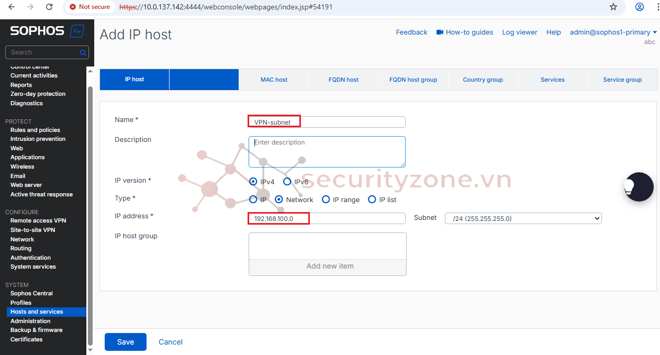Select the IPv6 radio button
This screenshot has width=660, height=355.
pos(287,182)
